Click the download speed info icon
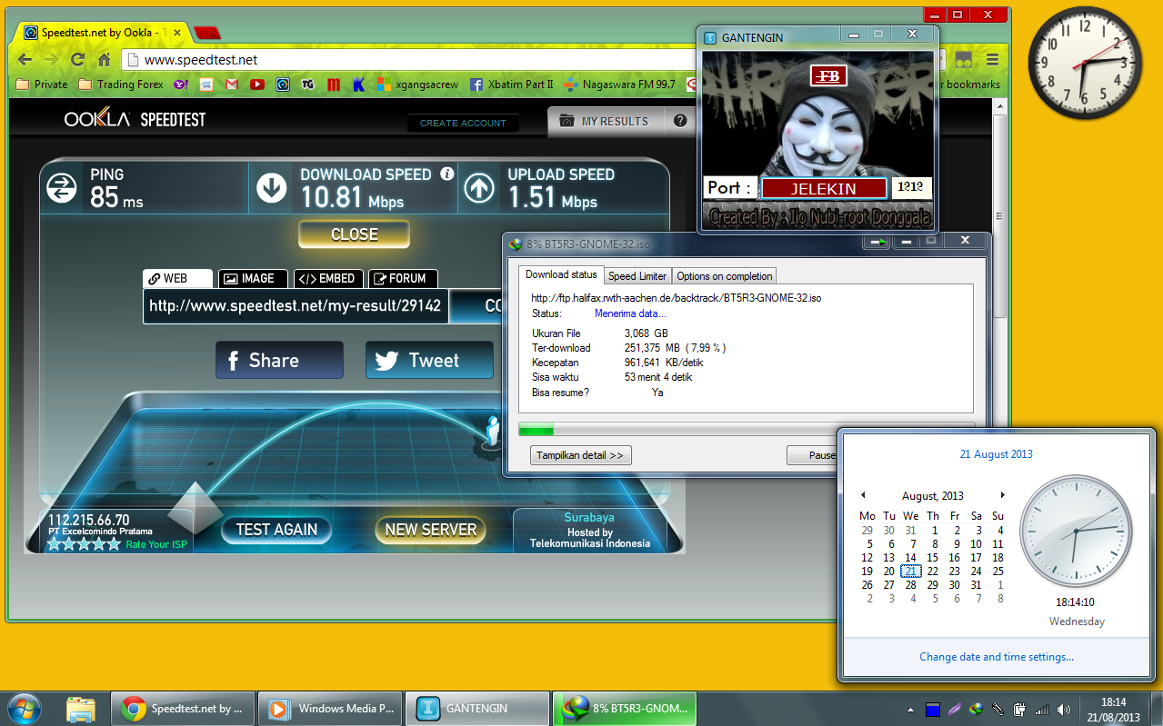Image resolution: width=1163 pixels, height=726 pixels. (x=446, y=174)
